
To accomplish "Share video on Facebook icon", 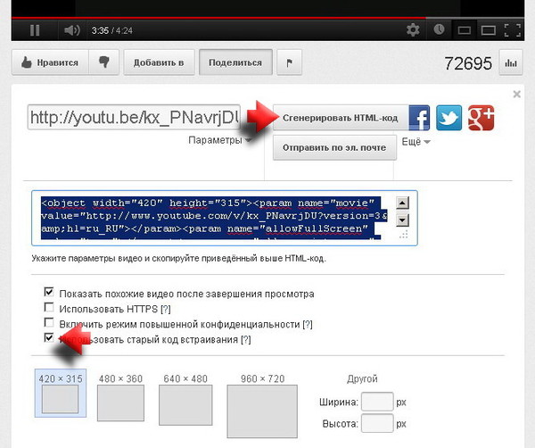I will click(419, 118).
